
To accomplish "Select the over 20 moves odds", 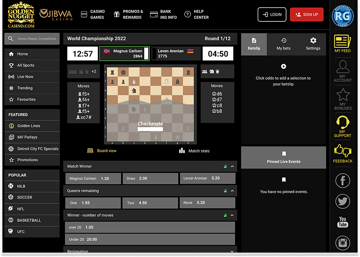I will (x=150, y=228).
